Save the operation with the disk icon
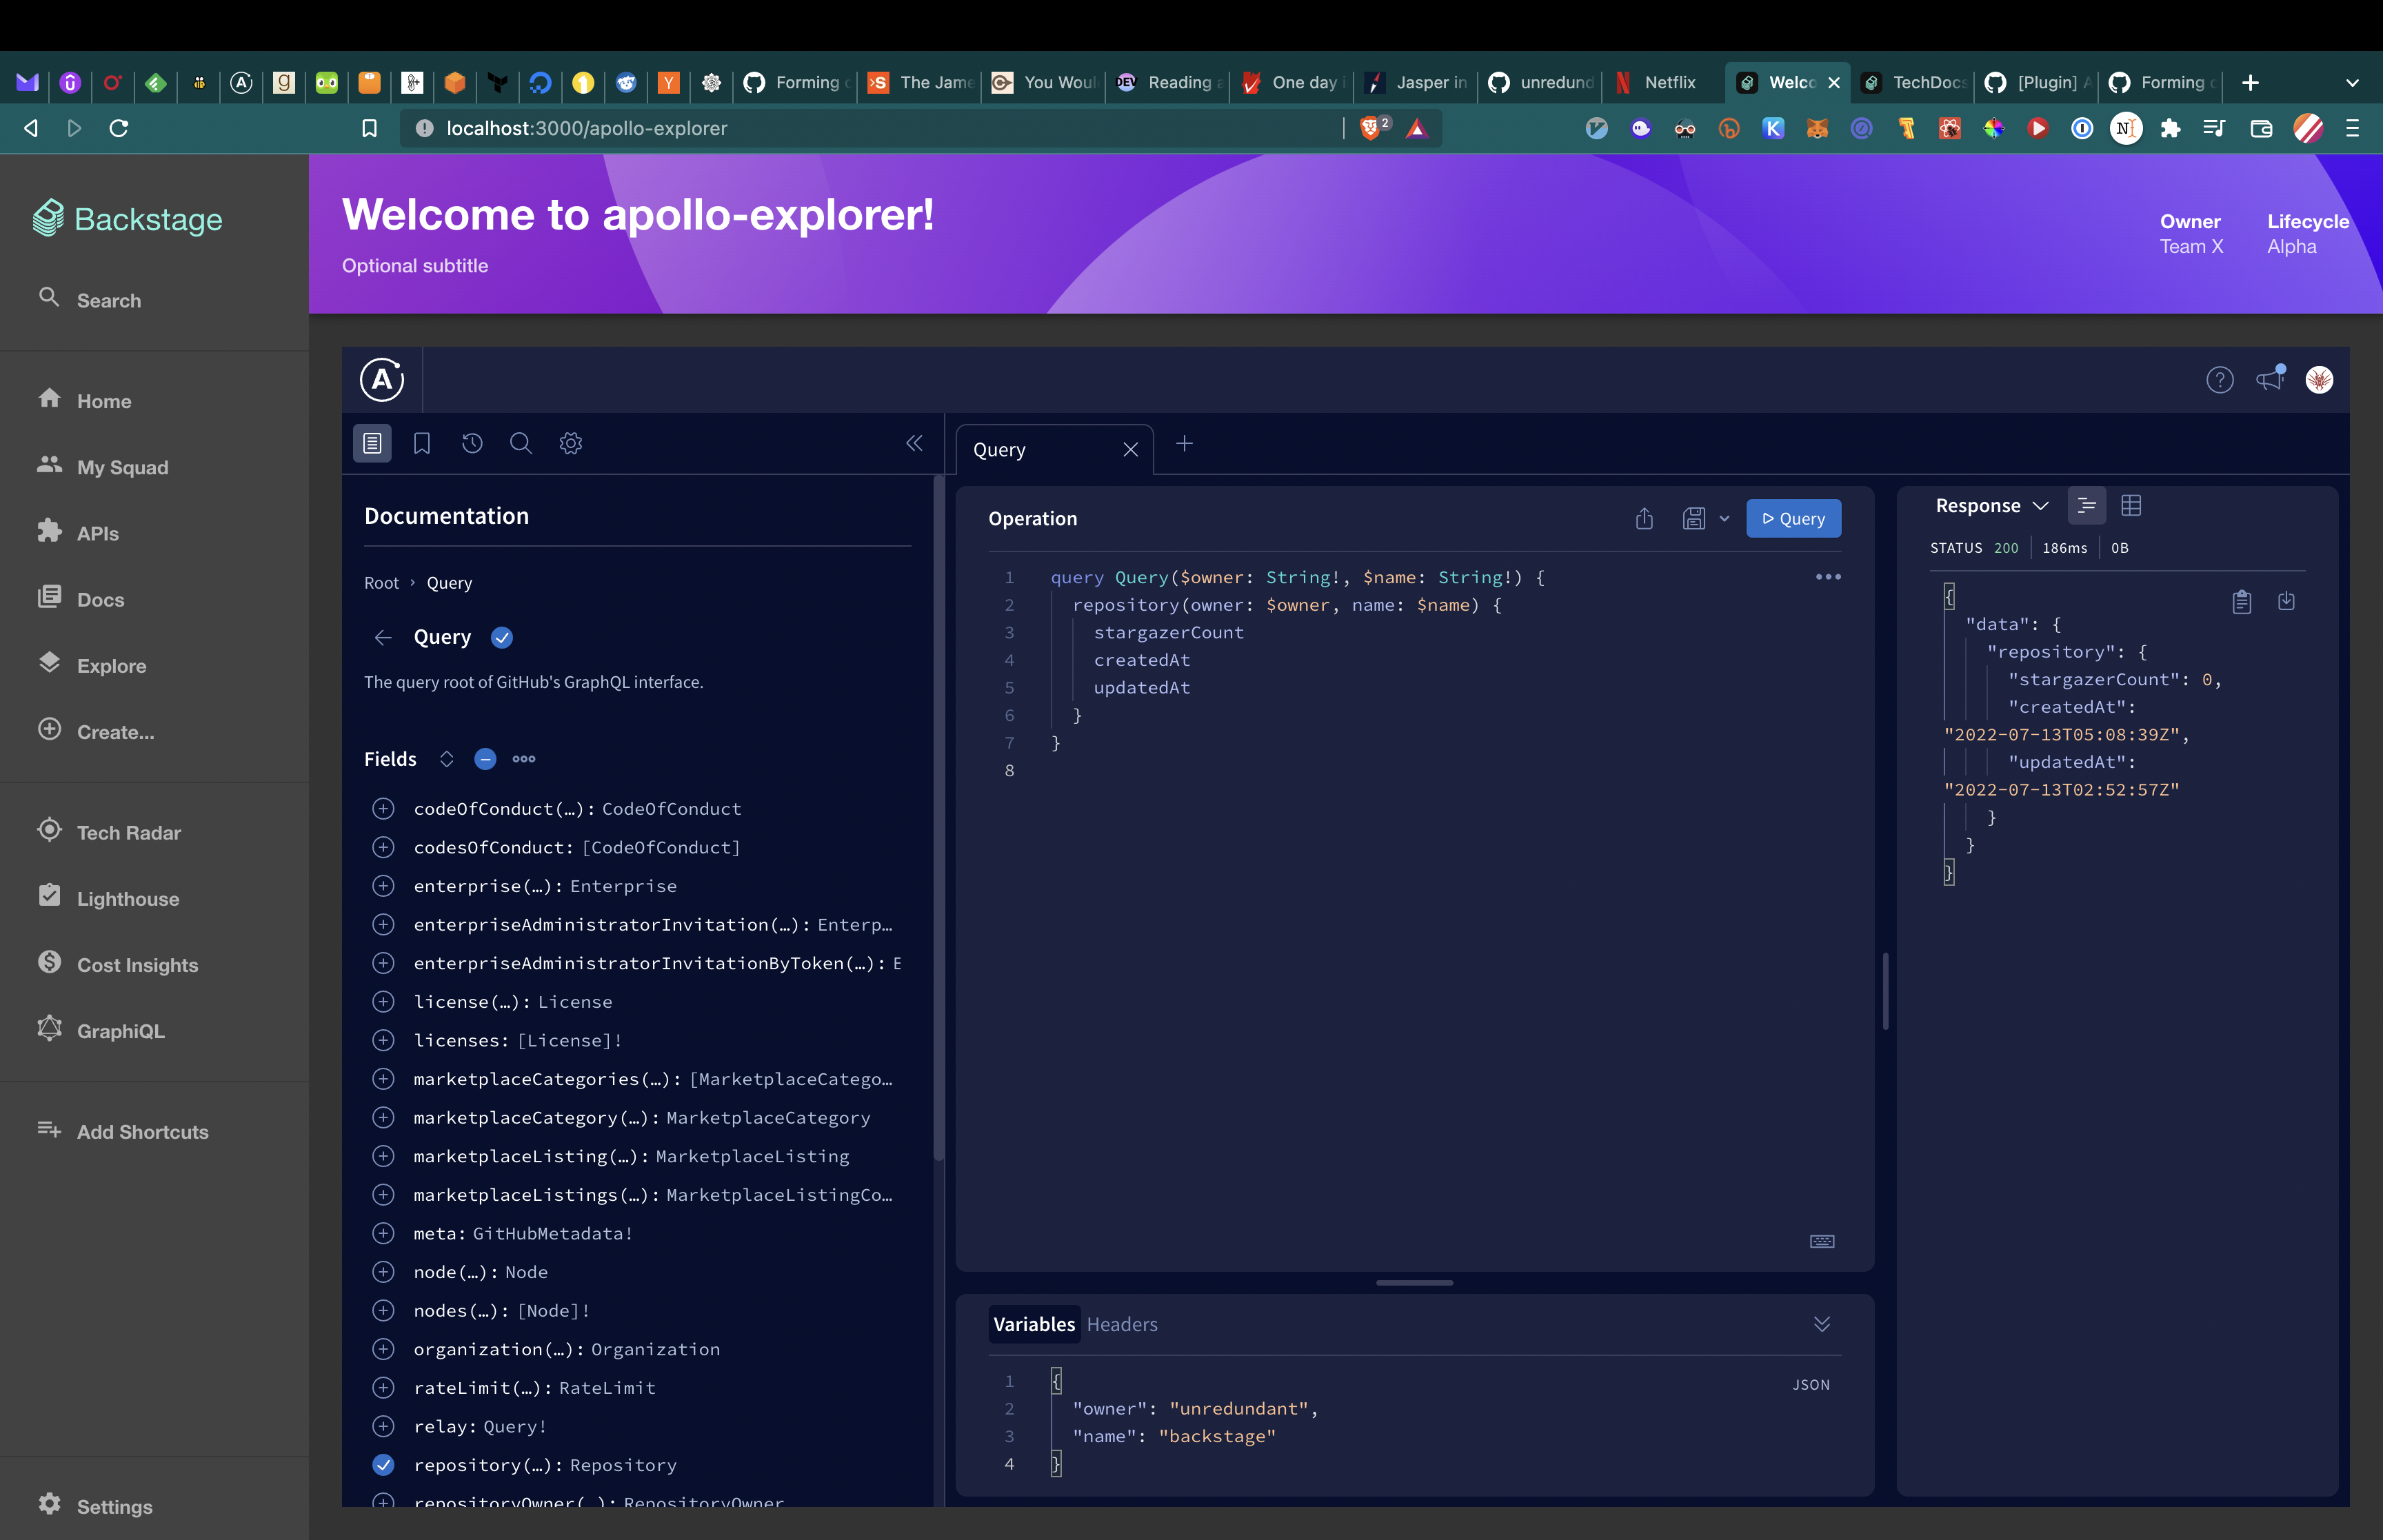 [1694, 518]
